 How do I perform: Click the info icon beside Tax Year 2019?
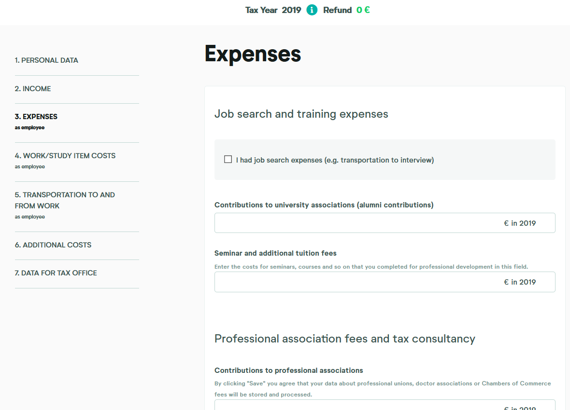click(x=312, y=10)
